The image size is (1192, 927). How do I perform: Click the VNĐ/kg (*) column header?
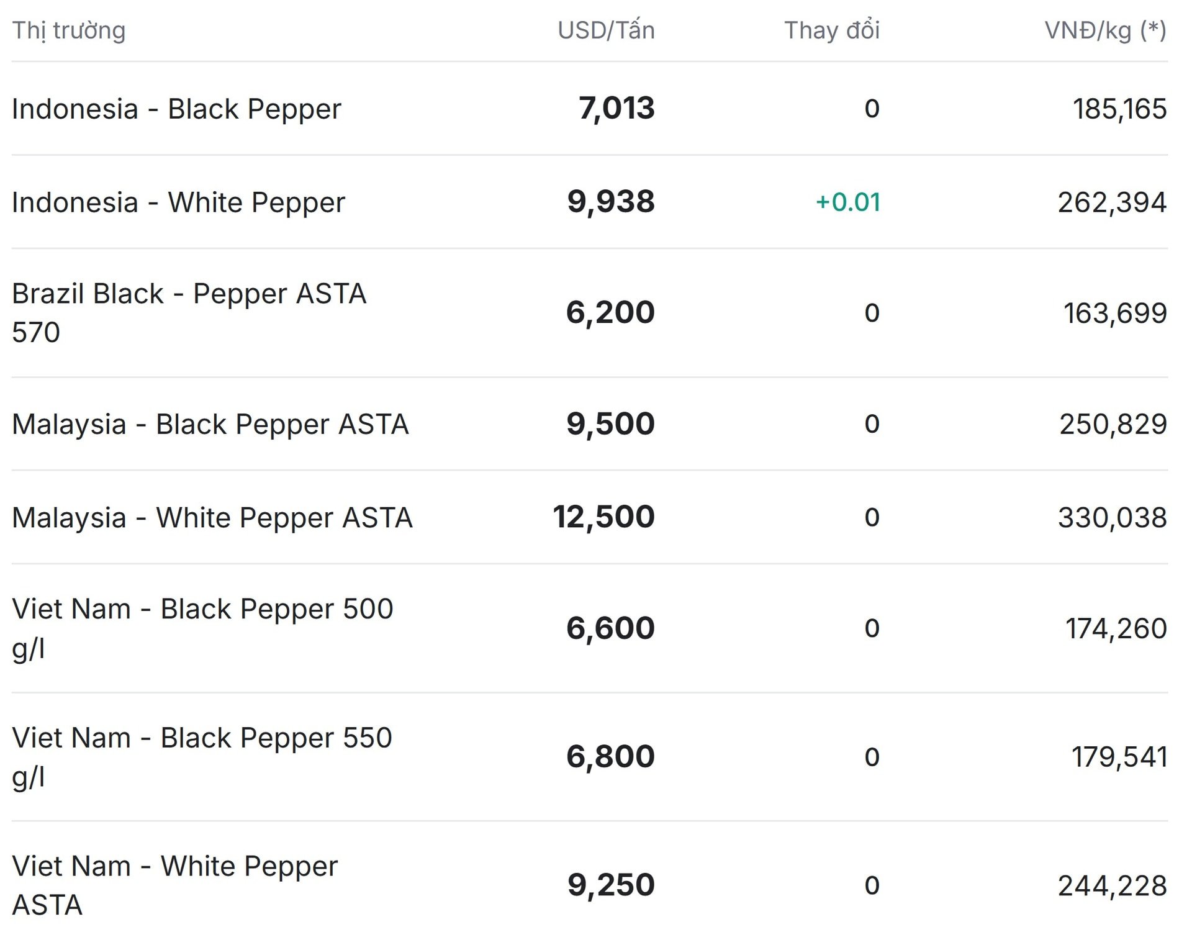tap(1105, 30)
